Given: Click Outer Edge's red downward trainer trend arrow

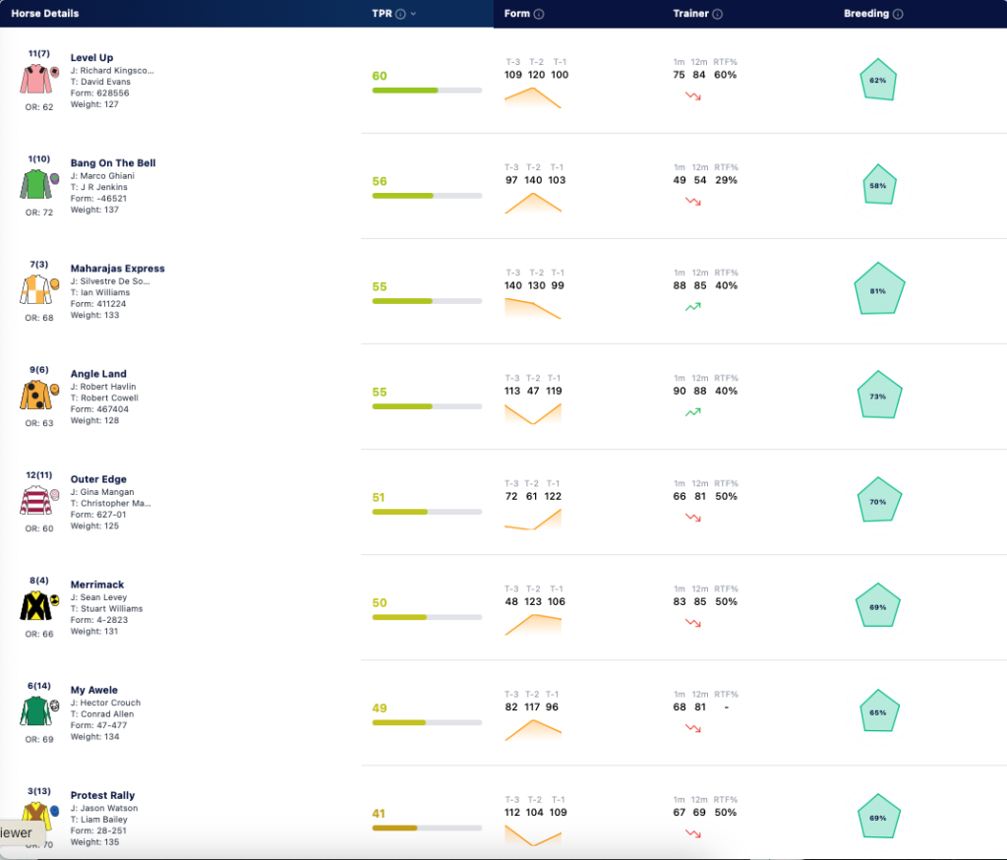Looking at the screenshot, I should click(x=693, y=518).
